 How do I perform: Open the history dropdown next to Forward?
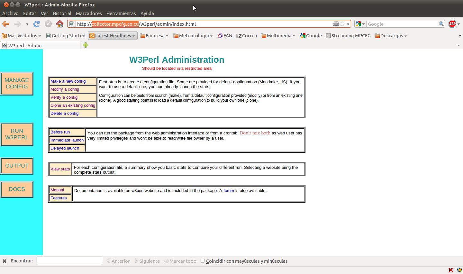click(x=27, y=24)
